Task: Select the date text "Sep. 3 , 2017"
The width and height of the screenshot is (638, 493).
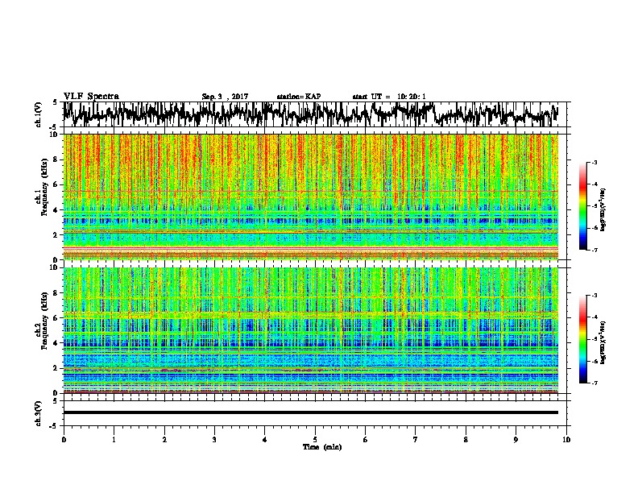Action: tap(225, 97)
